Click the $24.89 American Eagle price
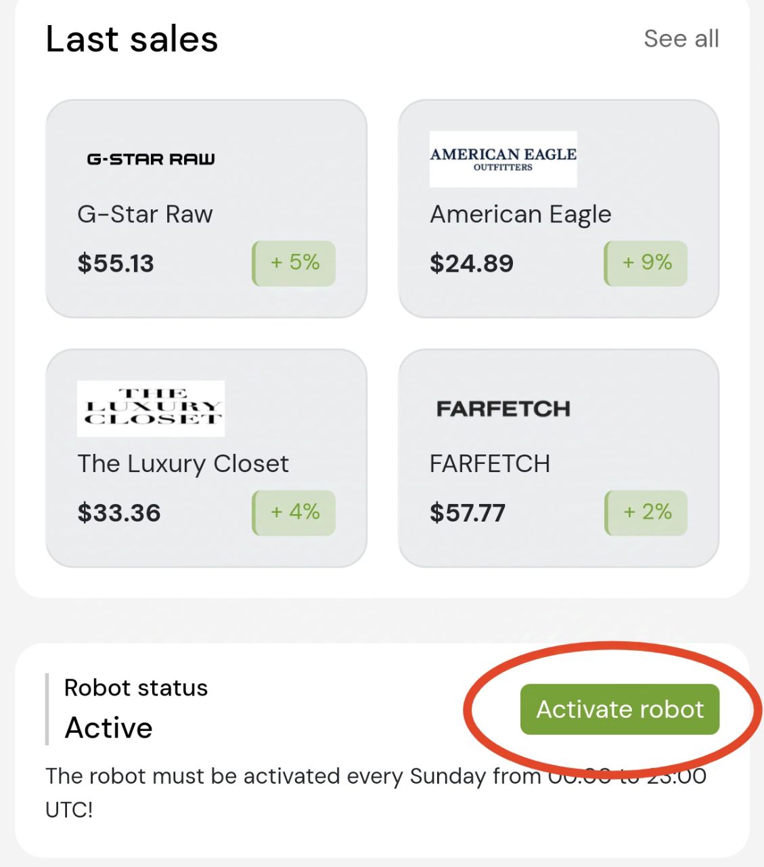The image size is (764, 867). click(472, 263)
